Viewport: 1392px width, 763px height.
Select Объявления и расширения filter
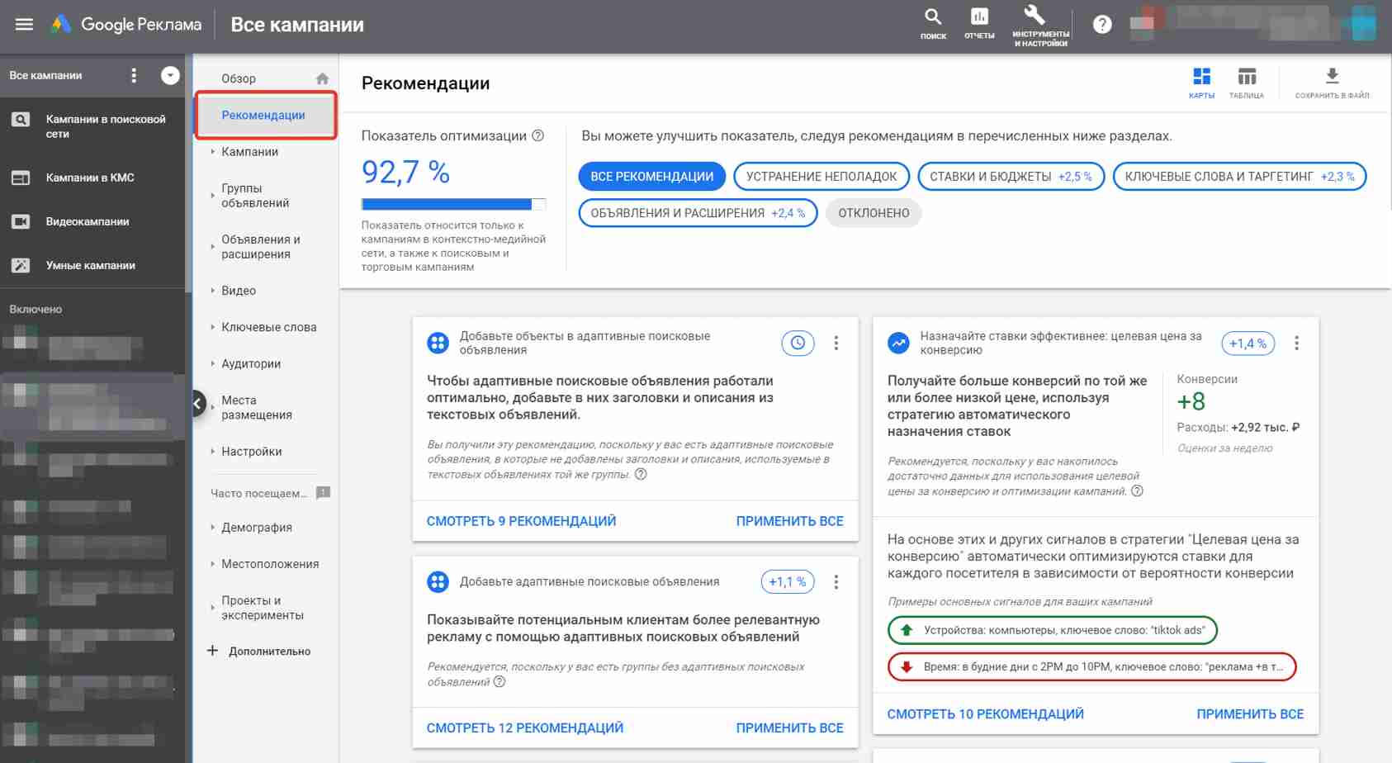(x=698, y=213)
